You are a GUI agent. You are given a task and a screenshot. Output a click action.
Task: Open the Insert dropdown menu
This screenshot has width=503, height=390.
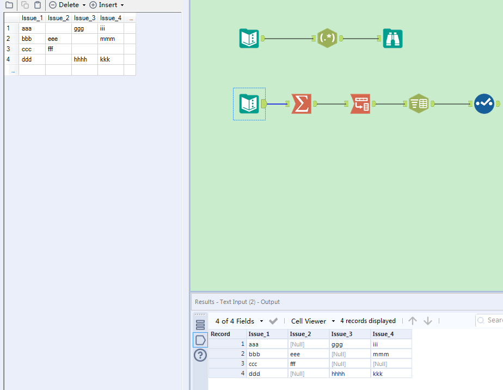point(107,5)
